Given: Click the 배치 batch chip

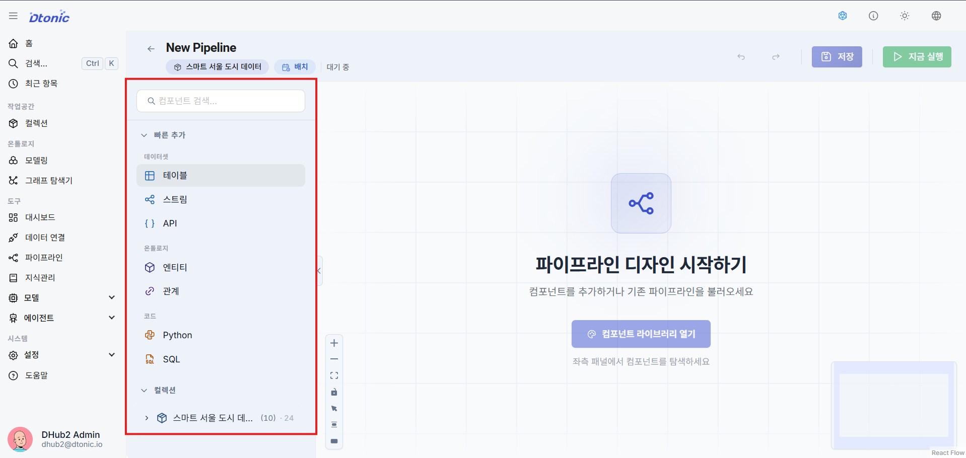Looking at the screenshot, I should tap(295, 67).
